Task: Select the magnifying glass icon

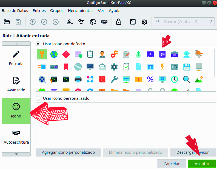Action: point(187,80)
